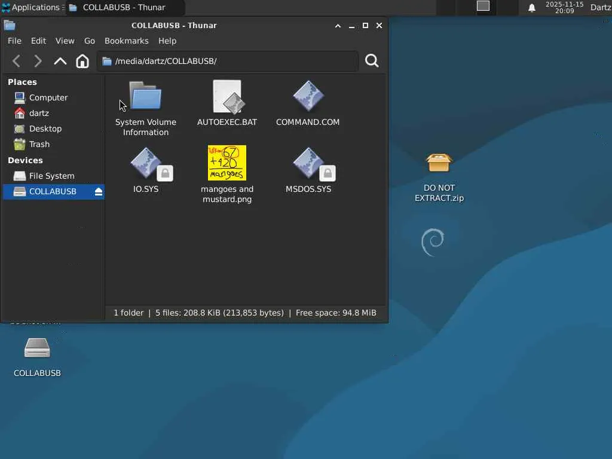Select the mangoes and mustard.png thumbnail
This screenshot has height=459, width=612.
click(x=227, y=163)
